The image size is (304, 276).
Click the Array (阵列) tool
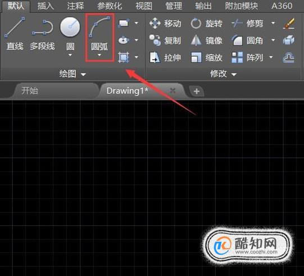247,57
